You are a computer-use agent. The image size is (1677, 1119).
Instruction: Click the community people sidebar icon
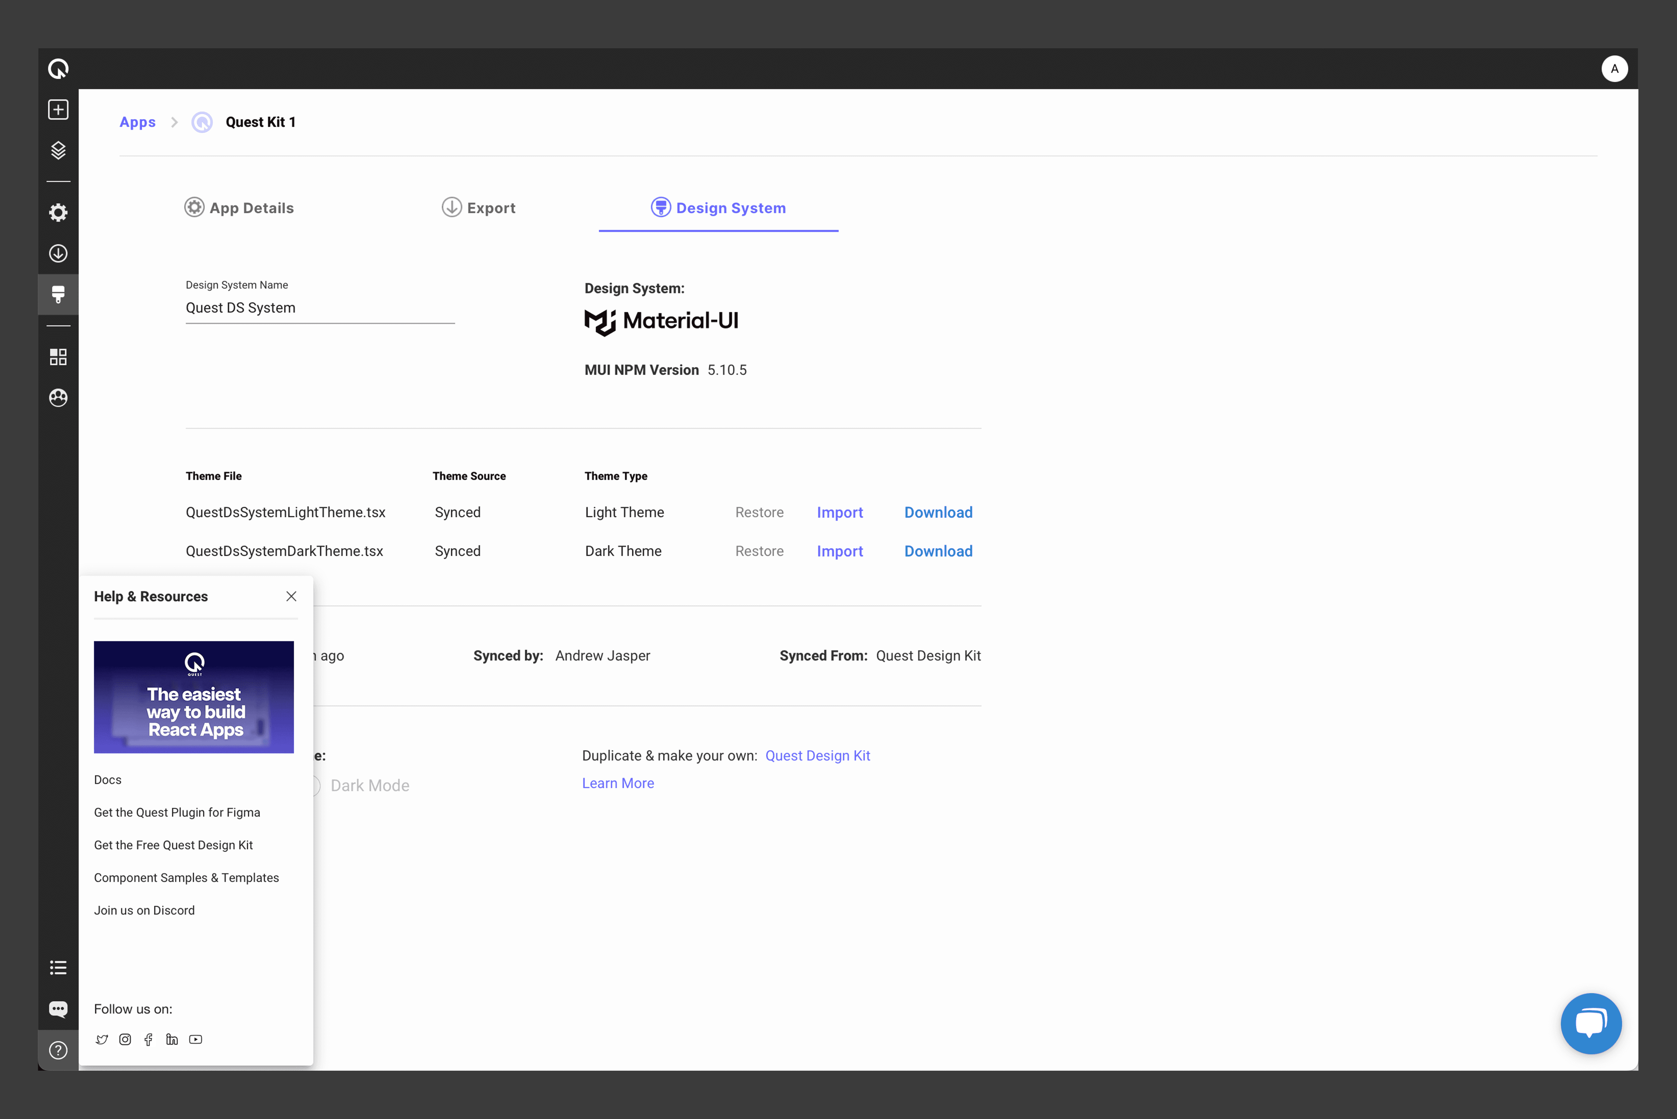click(58, 397)
